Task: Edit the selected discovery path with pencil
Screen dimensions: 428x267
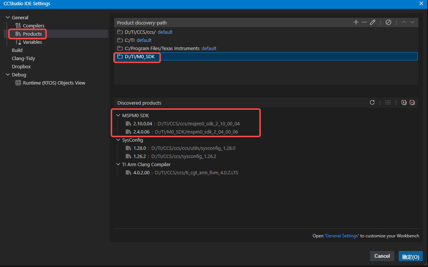Action: tap(373, 22)
